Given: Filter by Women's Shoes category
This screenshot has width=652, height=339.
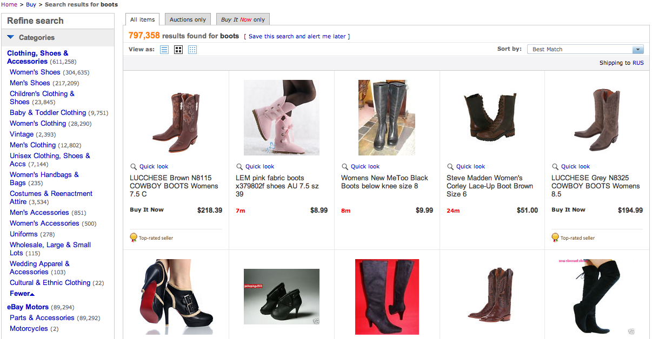Looking at the screenshot, I should pyautogui.click(x=35, y=72).
